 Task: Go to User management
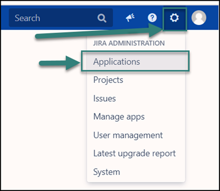[128, 135]
